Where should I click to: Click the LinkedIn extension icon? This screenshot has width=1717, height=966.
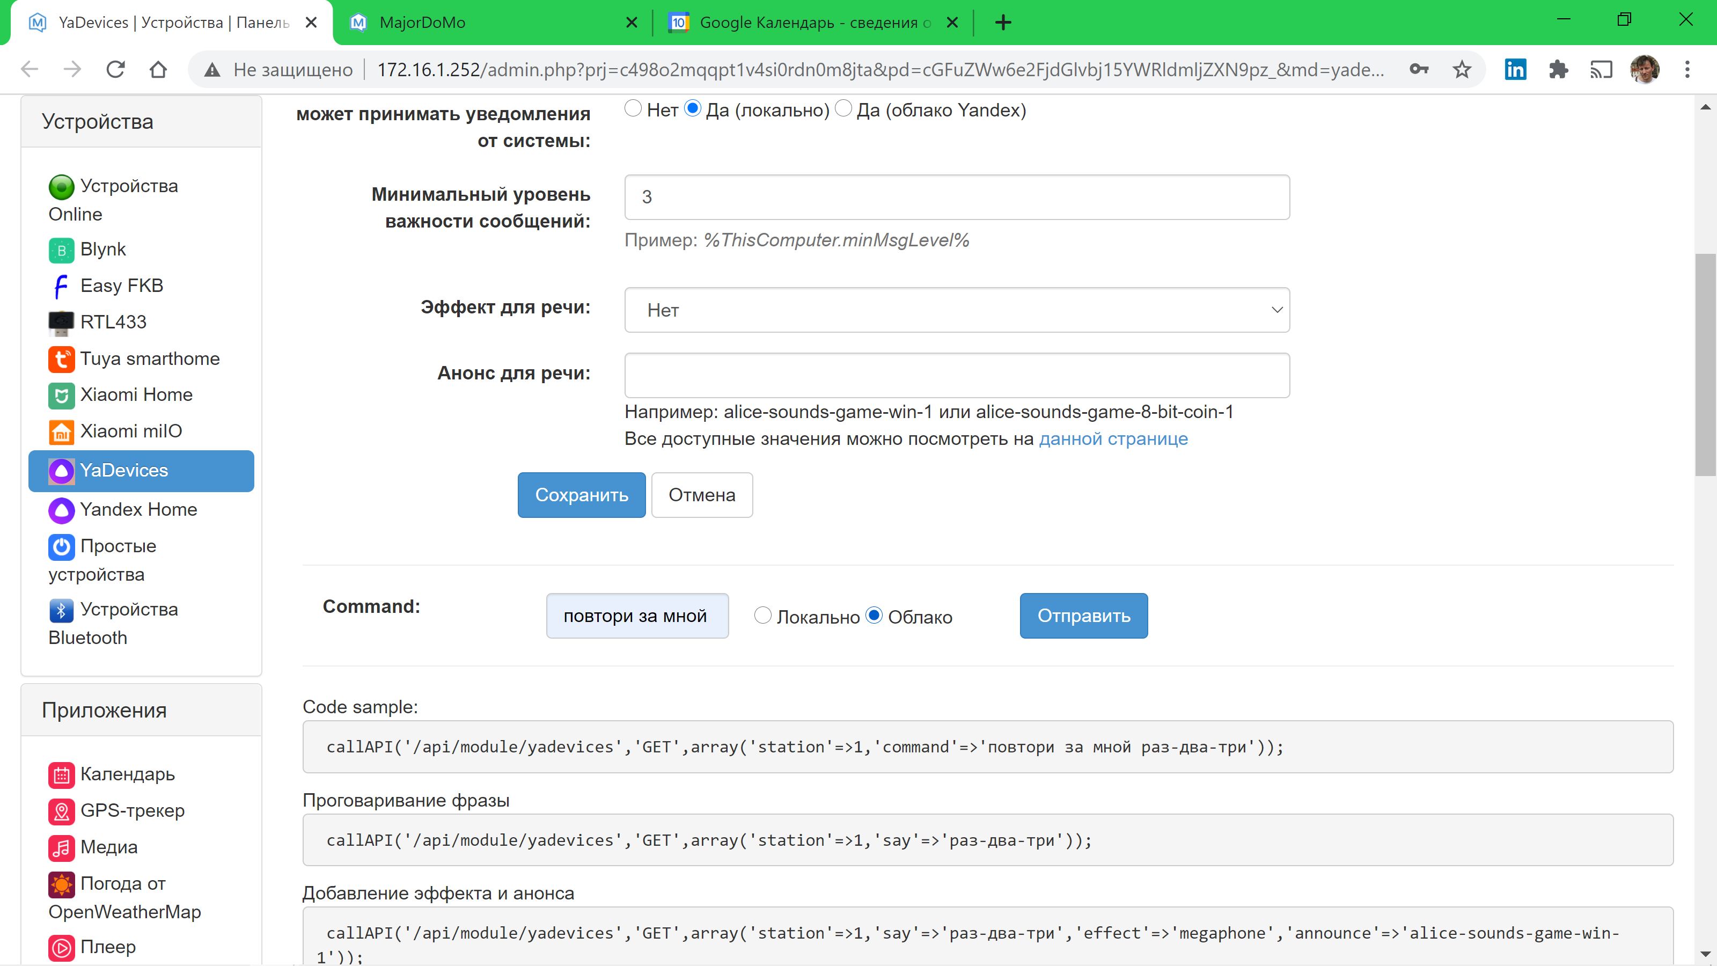[1515, 69]
